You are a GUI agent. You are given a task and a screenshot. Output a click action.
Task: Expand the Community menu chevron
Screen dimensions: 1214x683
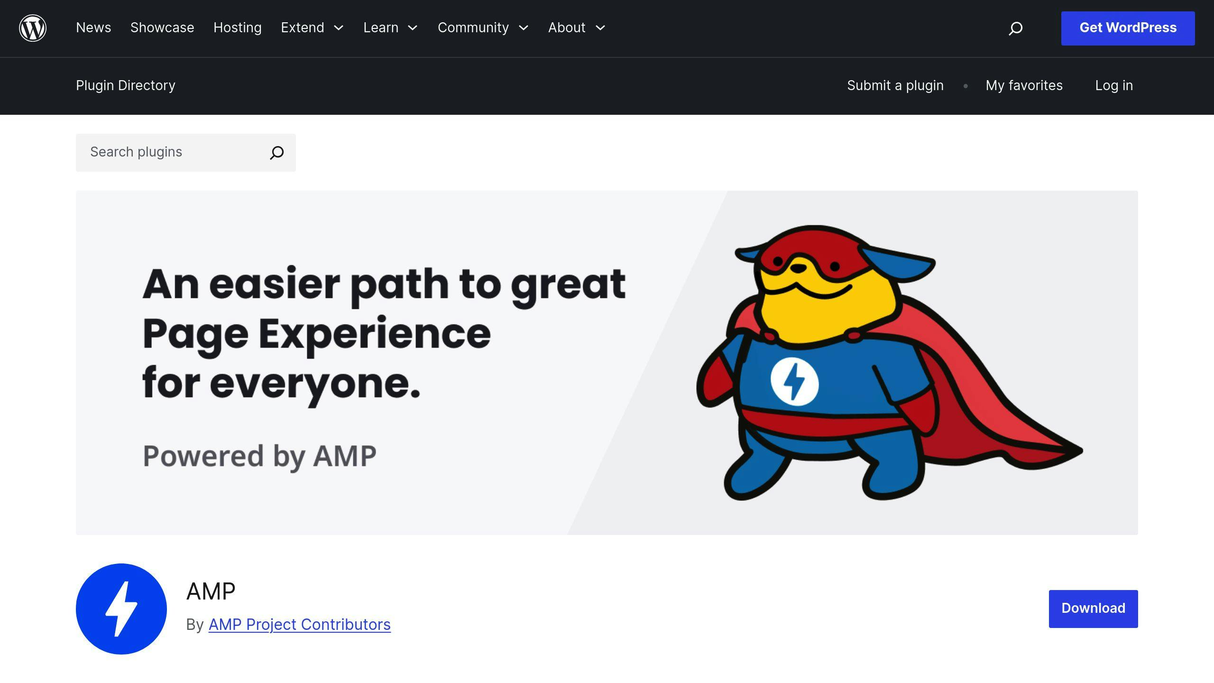tap(524, 28)
